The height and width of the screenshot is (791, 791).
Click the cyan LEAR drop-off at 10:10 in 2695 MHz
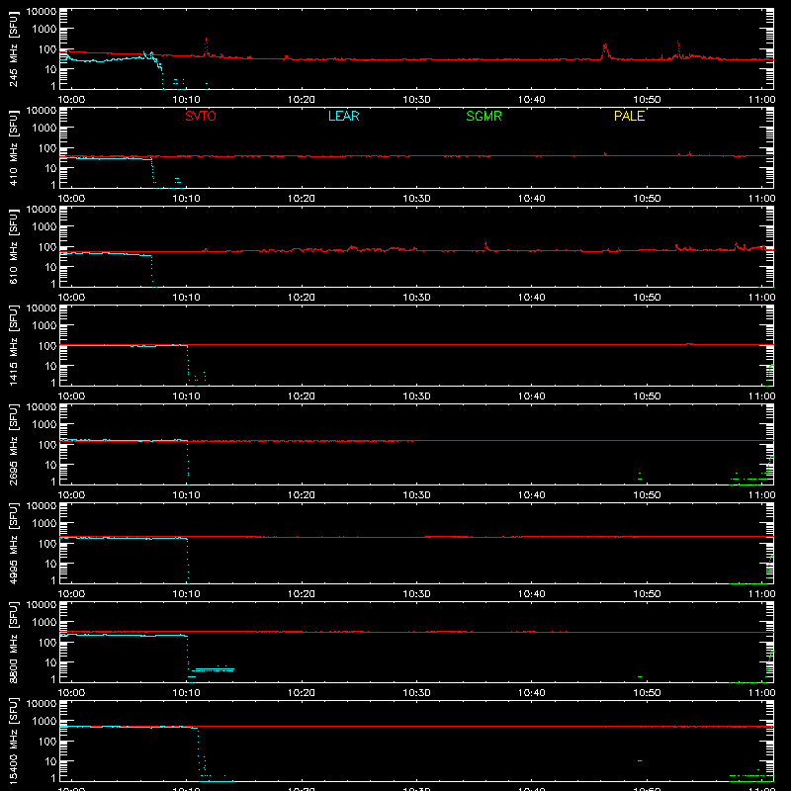tap(188, 462)
